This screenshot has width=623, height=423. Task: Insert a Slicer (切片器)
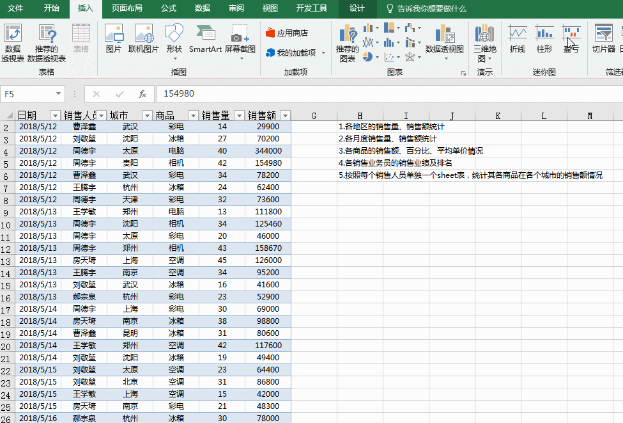click(604, 38)
